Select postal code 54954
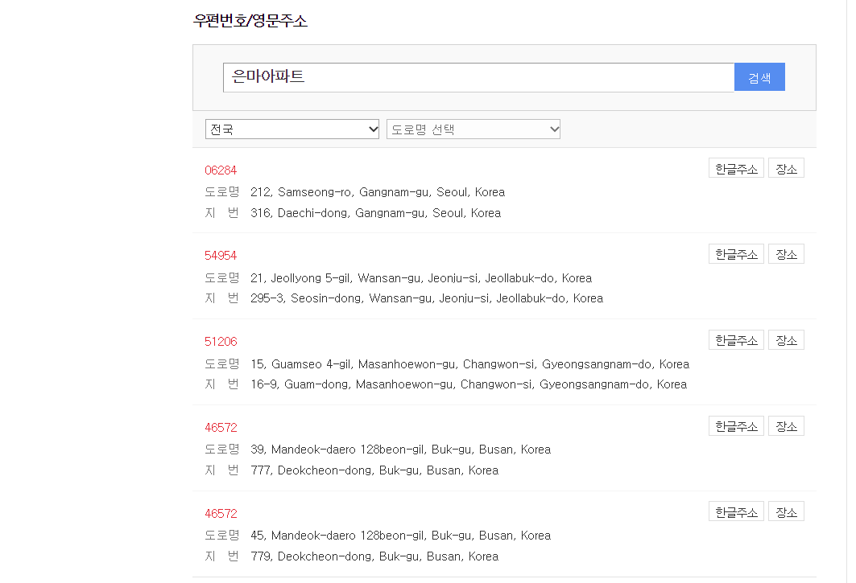 pyautogui.click(x=221, y=256)
